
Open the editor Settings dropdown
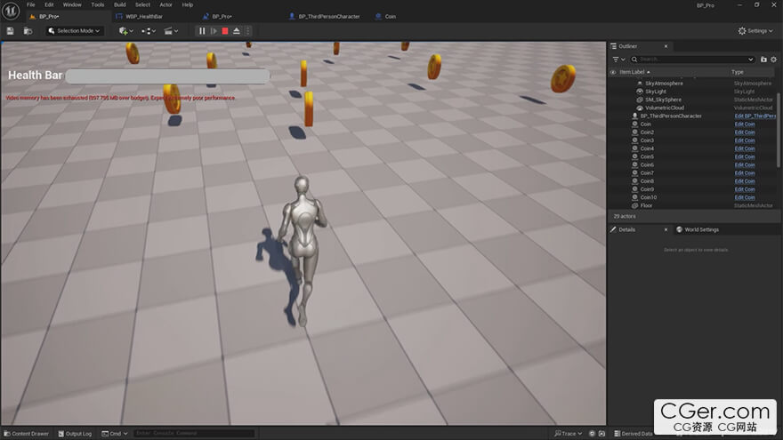[755, 31]
